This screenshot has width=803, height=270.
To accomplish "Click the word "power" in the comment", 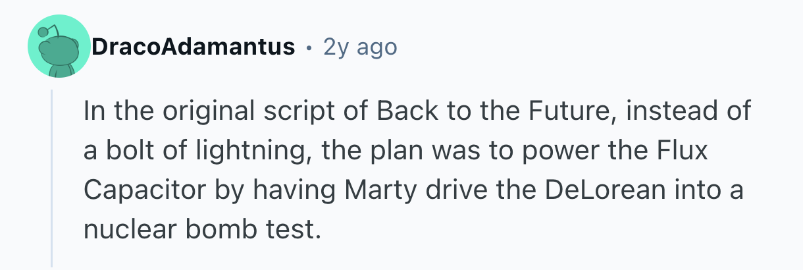I will click(x=534, y=150).
